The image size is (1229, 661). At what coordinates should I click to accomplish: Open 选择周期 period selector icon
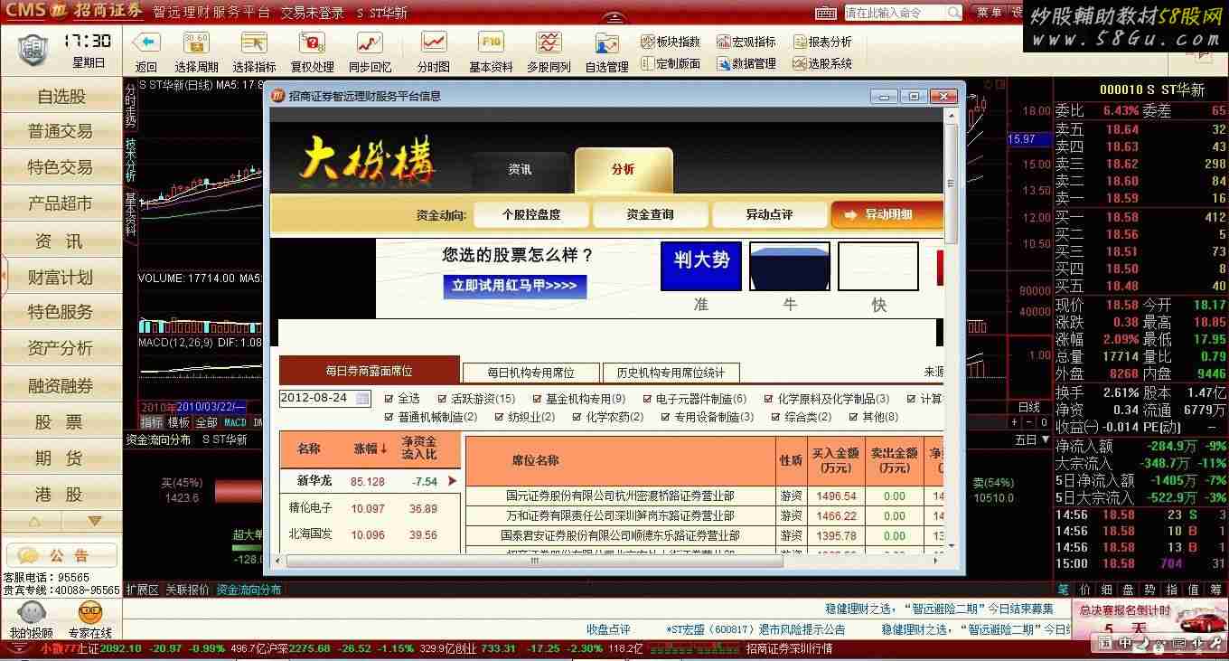pyautogui.click(x=196, y=42)
